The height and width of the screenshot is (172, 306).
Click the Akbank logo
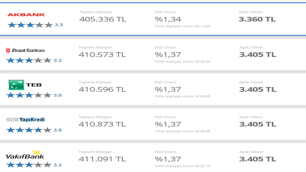pyautogui.click(x=26, y=15)
